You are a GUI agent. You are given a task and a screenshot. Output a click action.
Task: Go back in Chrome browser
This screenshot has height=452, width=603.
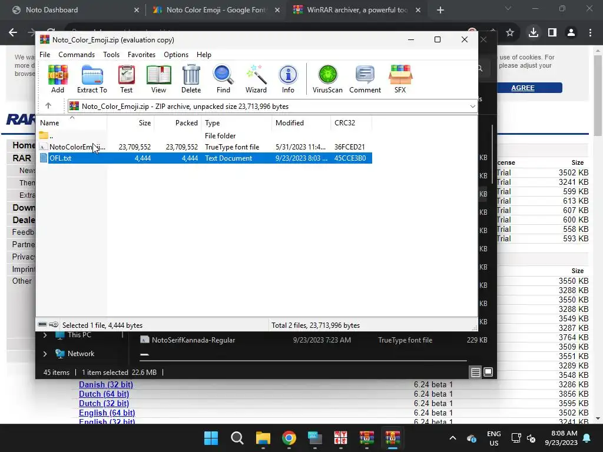(x=13, y=32)
